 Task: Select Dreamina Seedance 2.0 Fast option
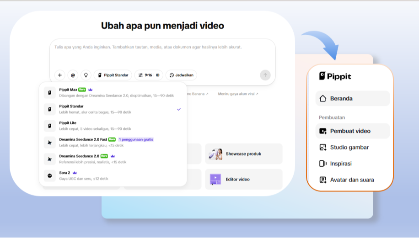pos(113,142)
